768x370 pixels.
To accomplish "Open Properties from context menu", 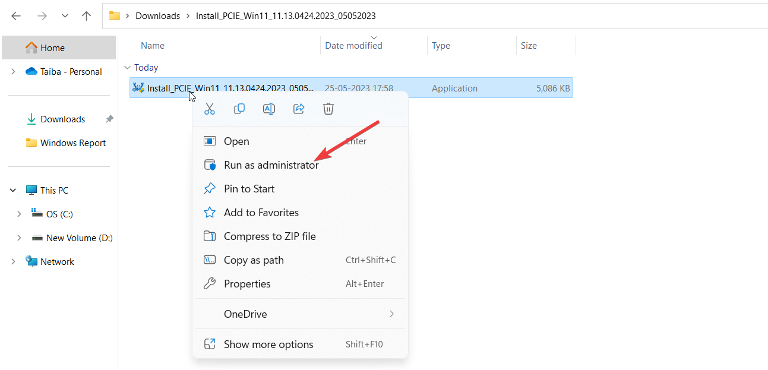I will coord(300,284).
